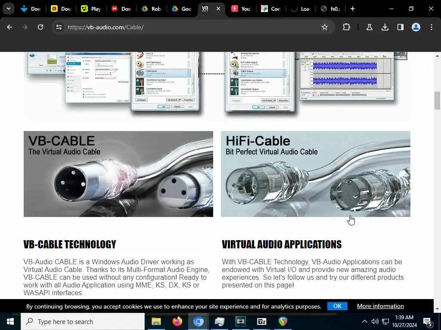
Task: Bookmark this page with the star icon
Action: 325,27
